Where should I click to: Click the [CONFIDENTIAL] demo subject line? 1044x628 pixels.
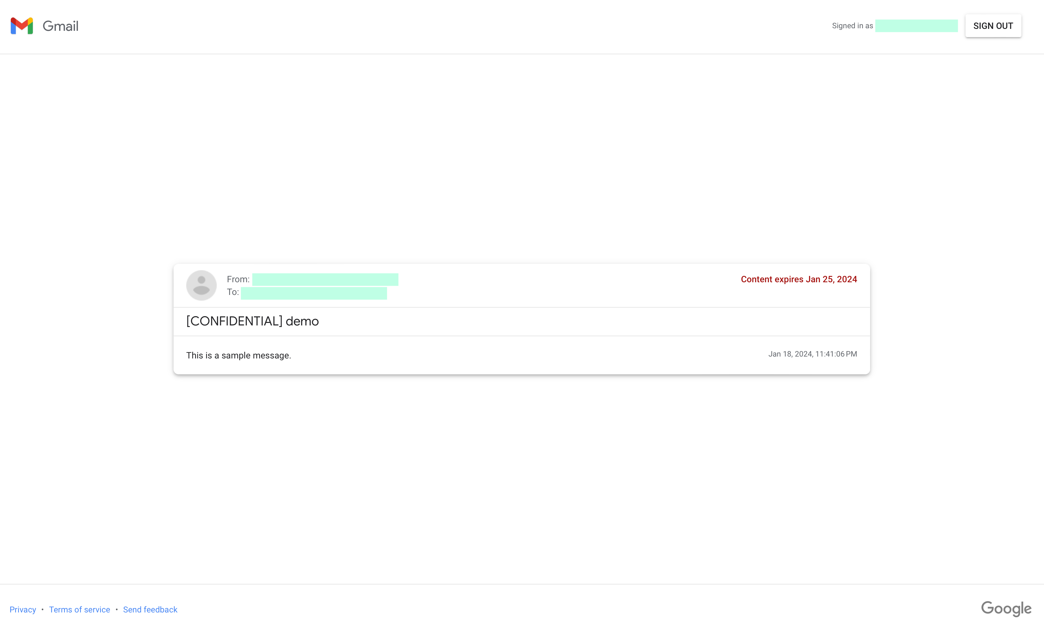pyautogui.click(x=252, y=321)
